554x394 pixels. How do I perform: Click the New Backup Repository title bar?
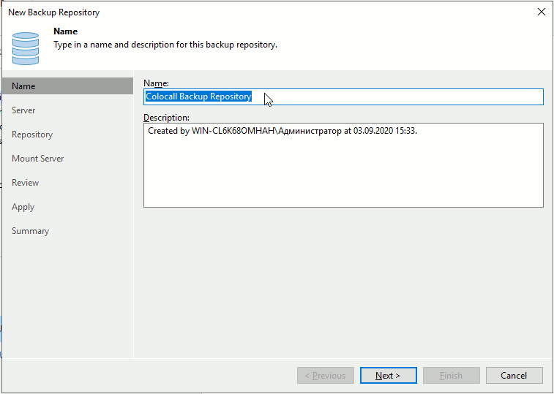point(220,12)
